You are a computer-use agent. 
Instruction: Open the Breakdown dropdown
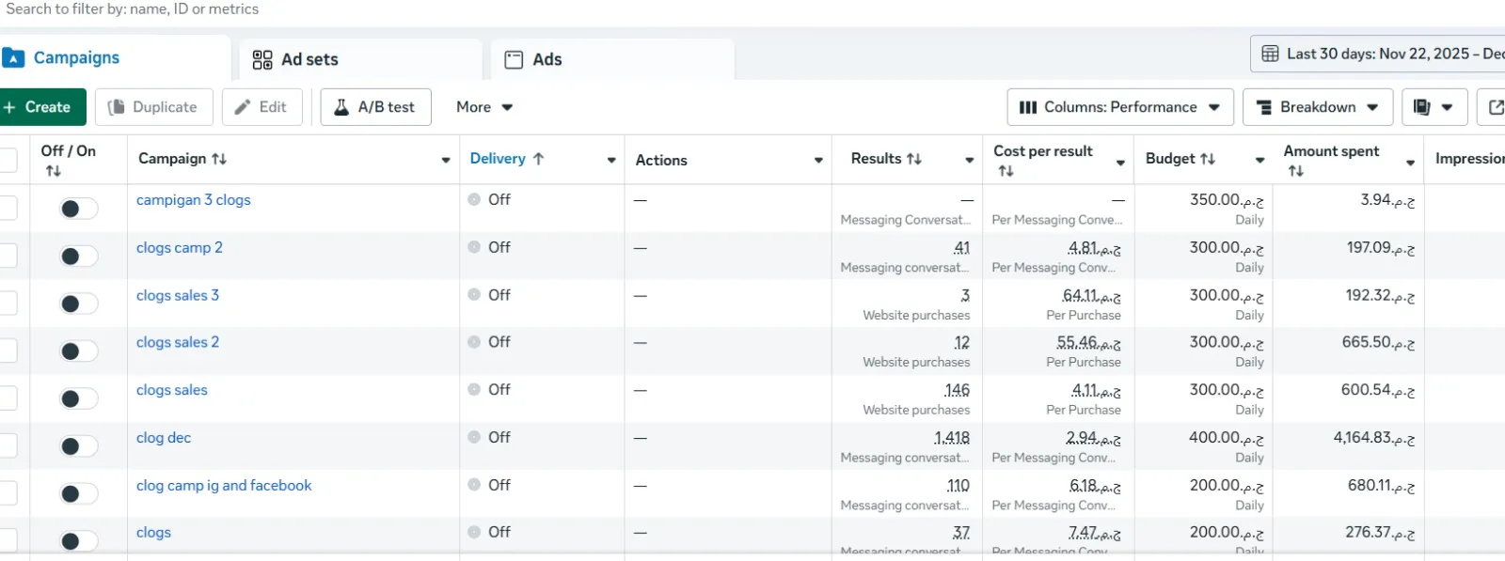pos(1318,107)
